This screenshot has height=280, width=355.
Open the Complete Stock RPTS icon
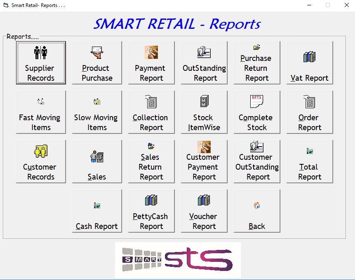[257, 102]
